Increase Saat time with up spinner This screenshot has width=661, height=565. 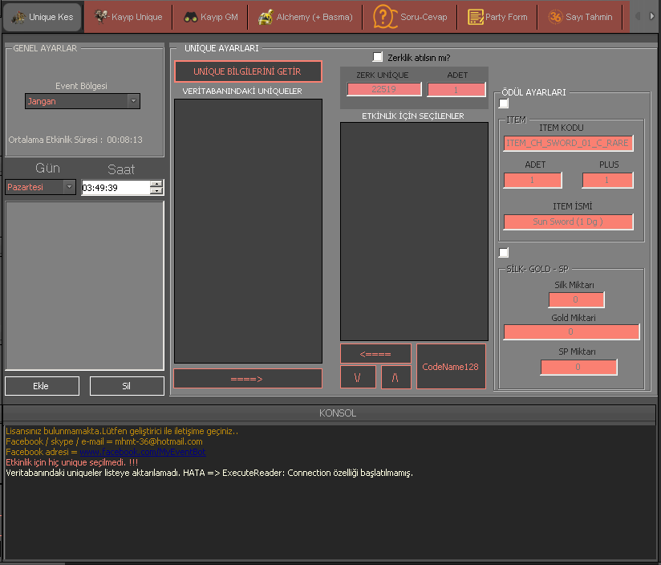click(x=156, y=184)
